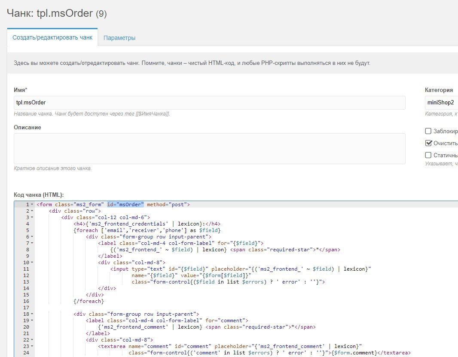Collapse the code fold at line 23
Image resolution: width=458 pixels, height=357 pixels.
click(32, 346)
